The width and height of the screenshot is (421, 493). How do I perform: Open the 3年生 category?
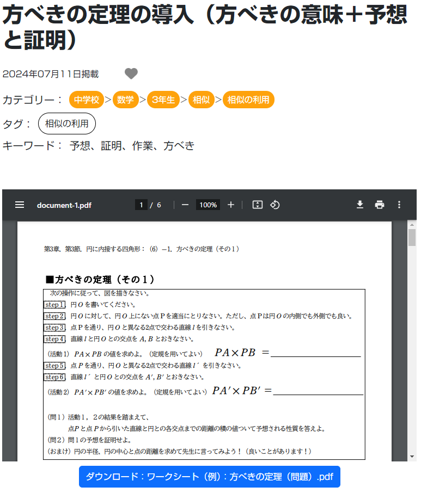point(163,100)
